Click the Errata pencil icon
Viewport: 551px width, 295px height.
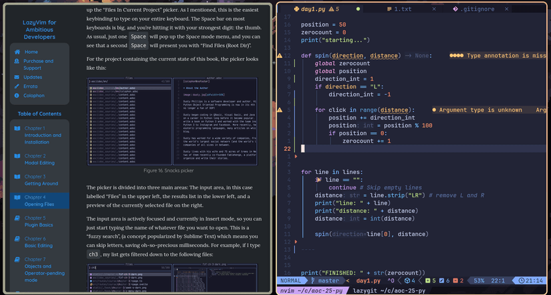pos(17,86)
